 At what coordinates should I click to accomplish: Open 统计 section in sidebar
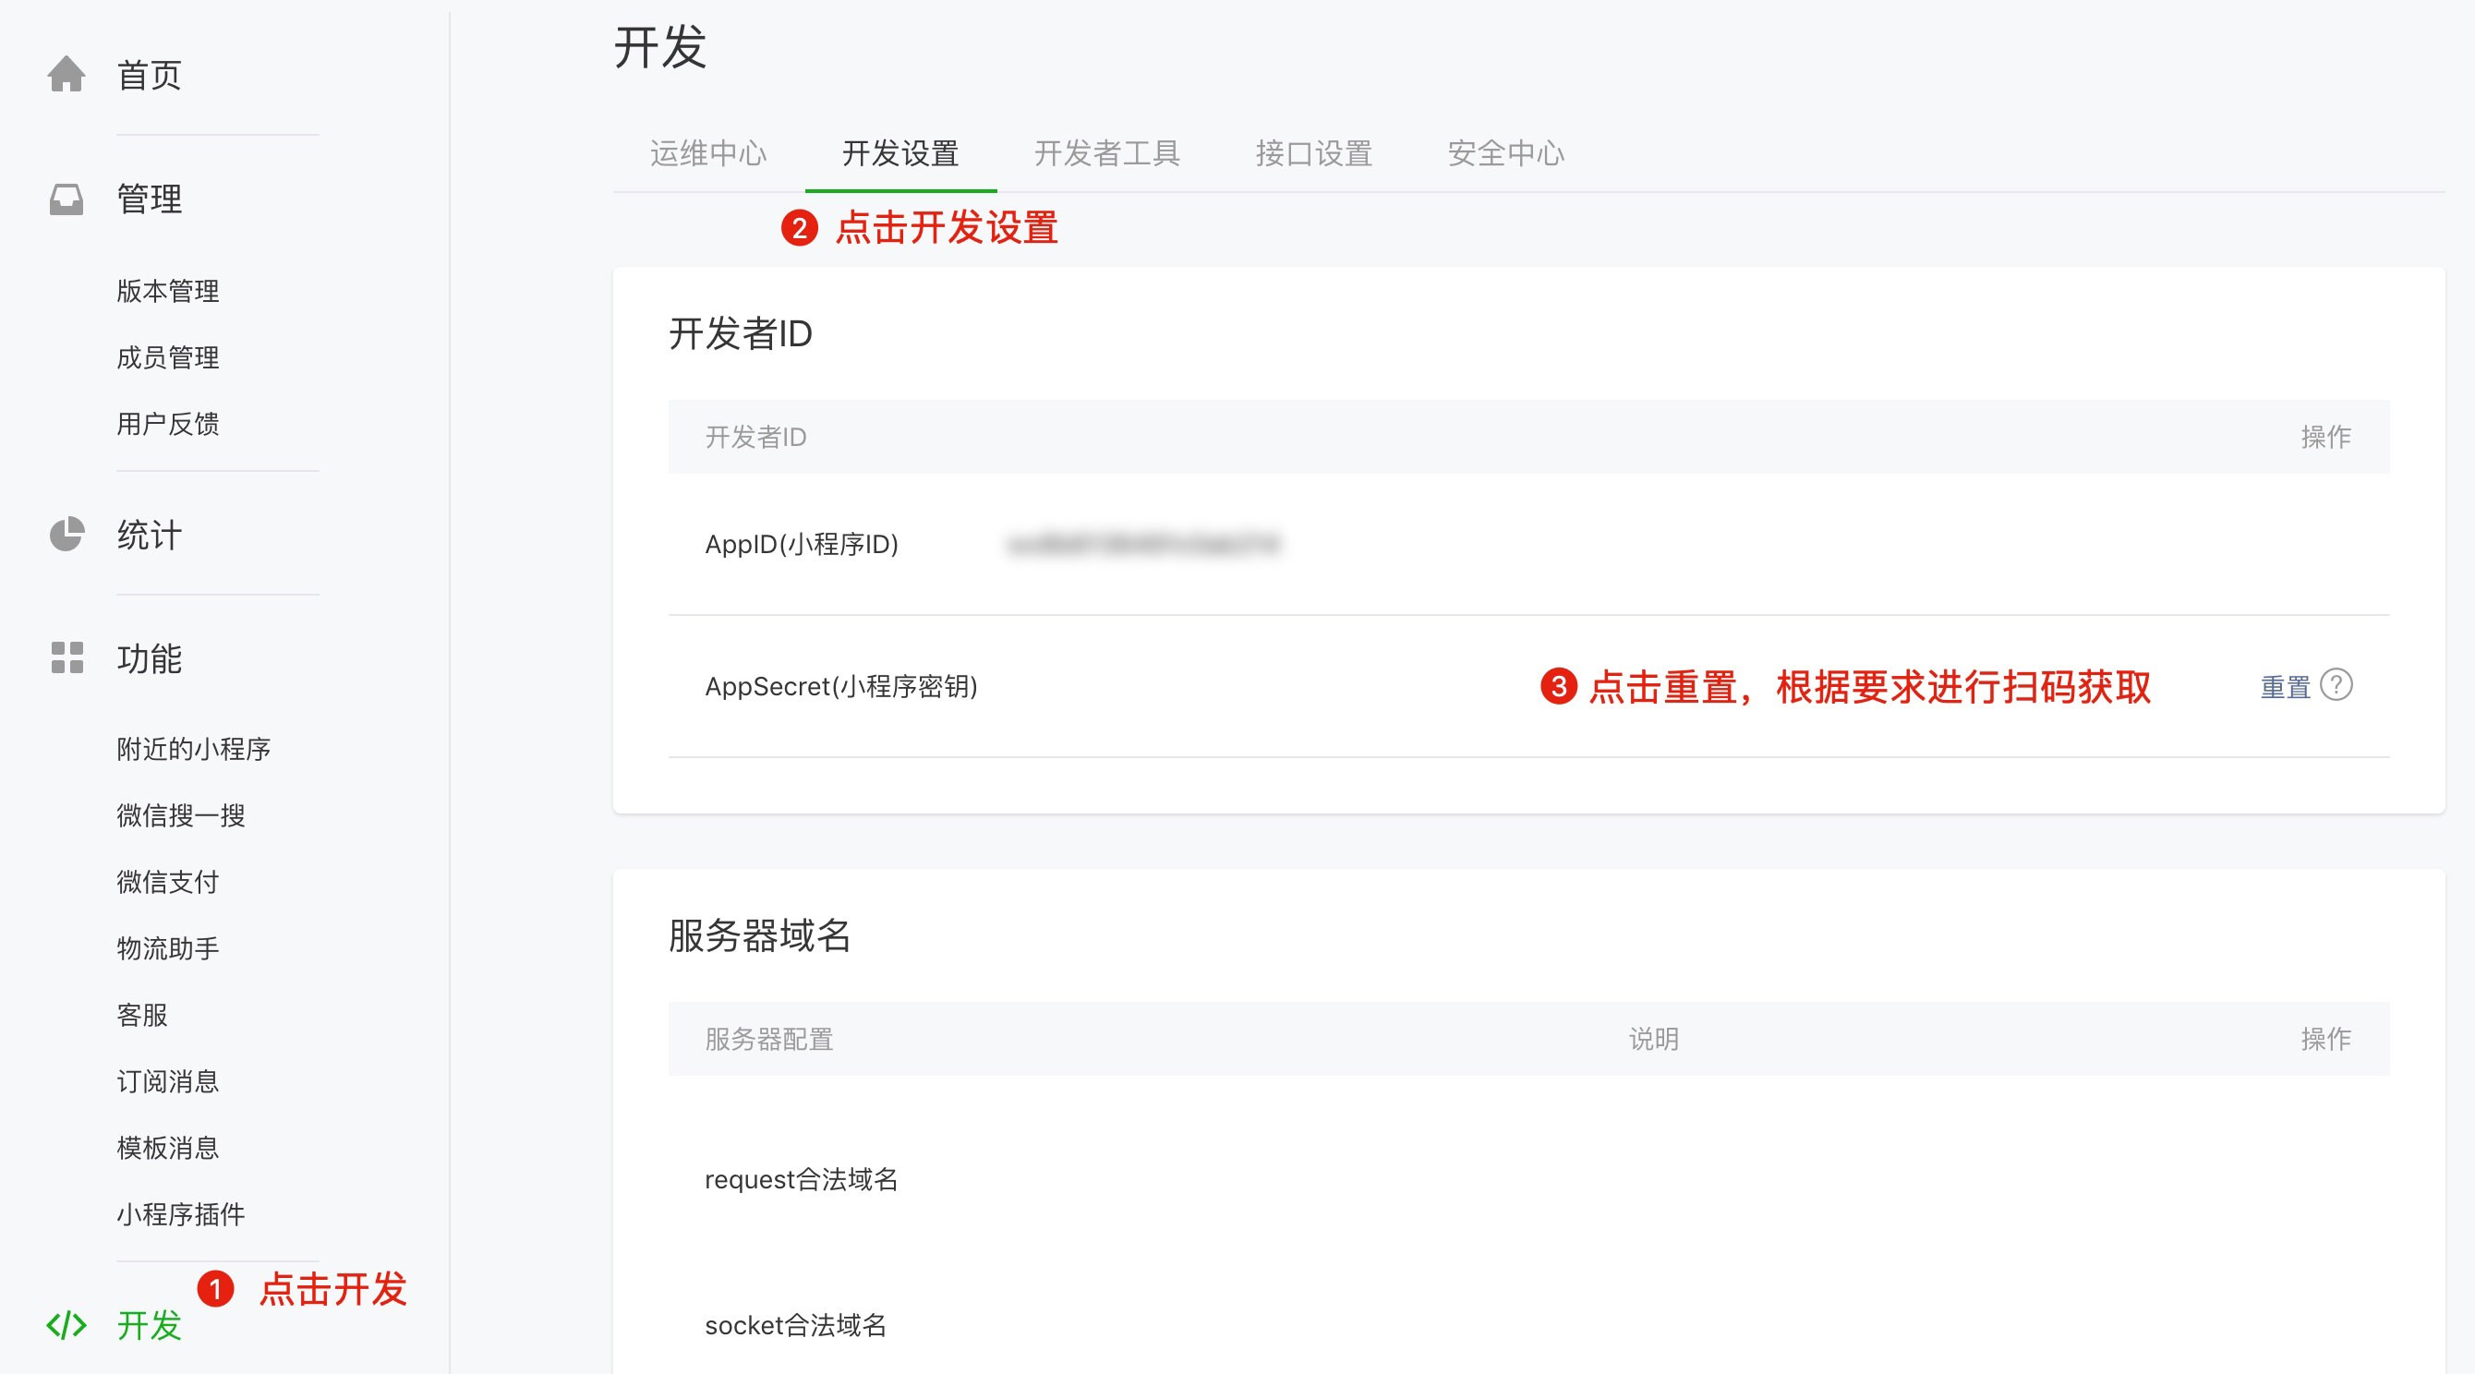point(149,536)
